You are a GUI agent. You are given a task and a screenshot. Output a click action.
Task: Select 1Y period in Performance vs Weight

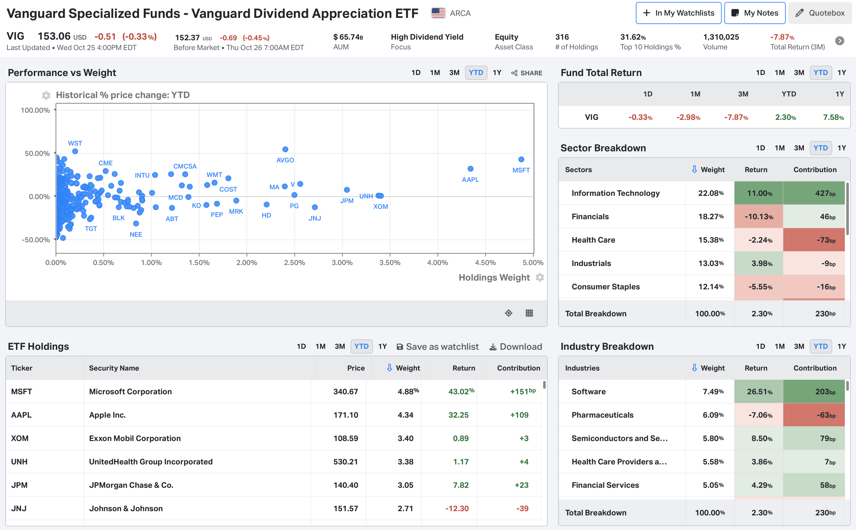coord(497,72)
